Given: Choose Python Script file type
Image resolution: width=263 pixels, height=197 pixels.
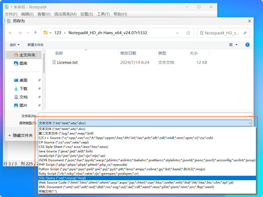Looking at the screenshot, I should tap(147, 169).
